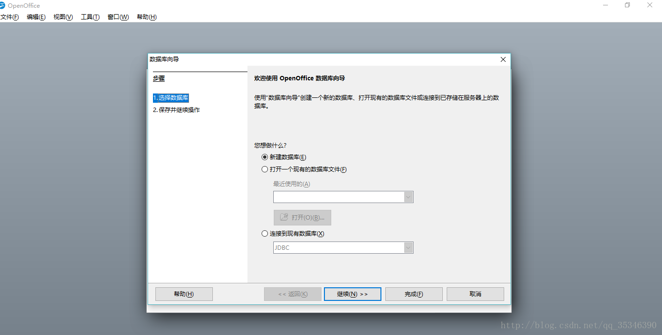Click the 继续(N) >> button
The width and height of the screenshot is (662, 335).
coord(353,294)
